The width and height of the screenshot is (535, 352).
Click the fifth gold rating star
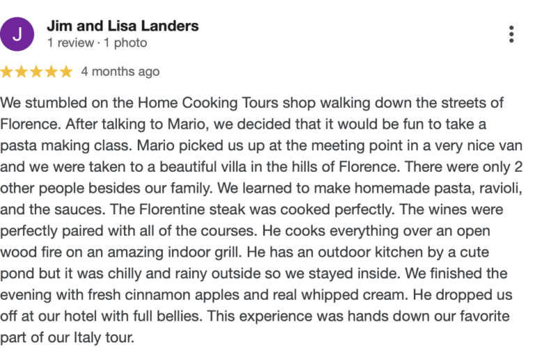[67, 72]
